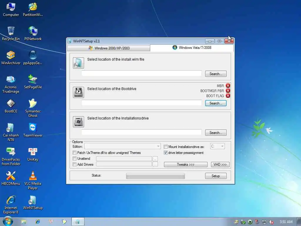Screen dimensions: 301x226
Task: Minimize the WinNTSetup window
Action: [x=210, y=41]
